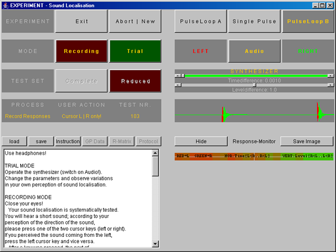Open the Instruction tab
Image resolution: width=336 pixels, height=252 pixels.
[x=68, y=141]
